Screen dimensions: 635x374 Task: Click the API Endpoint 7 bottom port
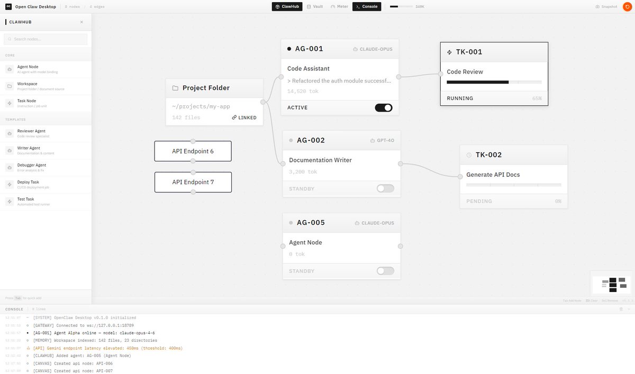click(193, 192)
